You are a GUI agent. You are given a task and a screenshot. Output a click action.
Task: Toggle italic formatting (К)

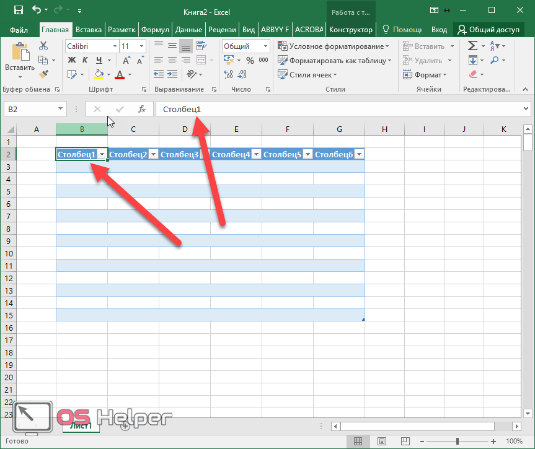[85, 60]
